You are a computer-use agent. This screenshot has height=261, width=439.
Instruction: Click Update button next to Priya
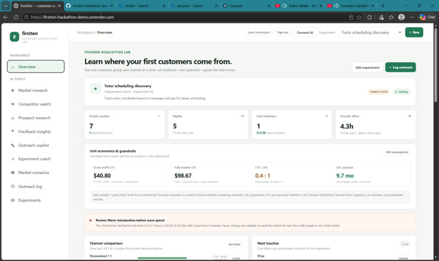(x=403, y=258)
